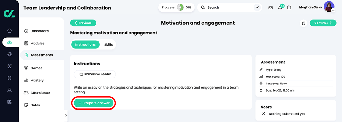Image resolution: width=342 pixels, height=122 pixels.
Task: Open the calendar icon in header
Action: [x=289, y=8]
